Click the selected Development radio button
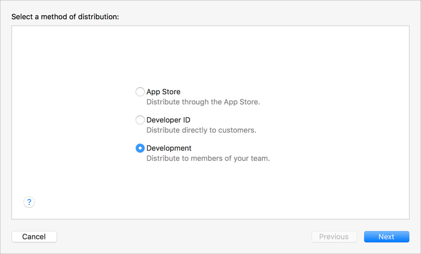The height and width of the screenshot is (254, 421). click(140, 148)
